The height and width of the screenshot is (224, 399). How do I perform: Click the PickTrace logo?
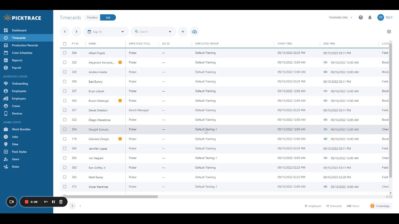[22, 18]
